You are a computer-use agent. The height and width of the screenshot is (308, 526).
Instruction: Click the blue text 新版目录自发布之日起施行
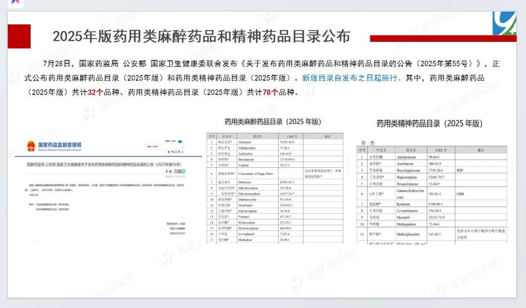(352, 78)
